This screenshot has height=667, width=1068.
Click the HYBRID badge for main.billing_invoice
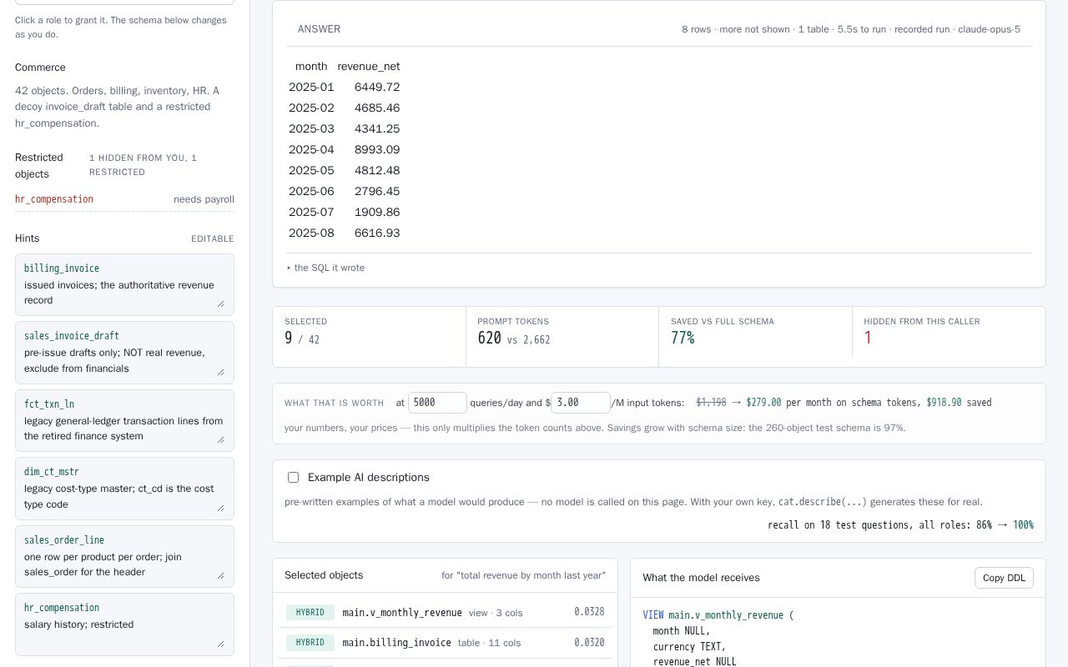pyautogui.click(x=310, y=643)
